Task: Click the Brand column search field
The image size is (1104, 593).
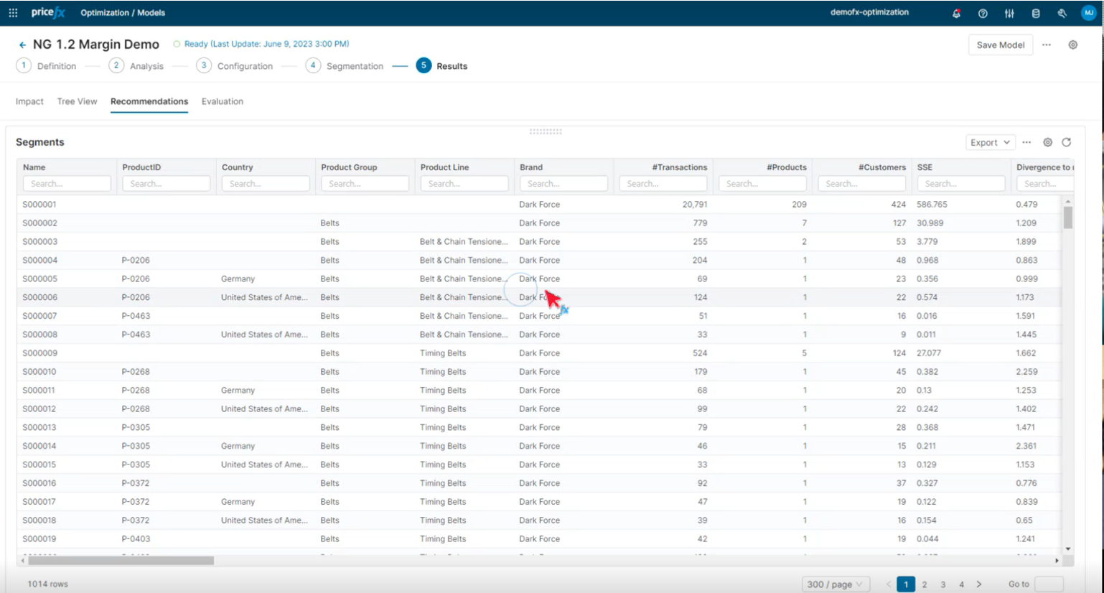Action: click(x=563, y=184)
